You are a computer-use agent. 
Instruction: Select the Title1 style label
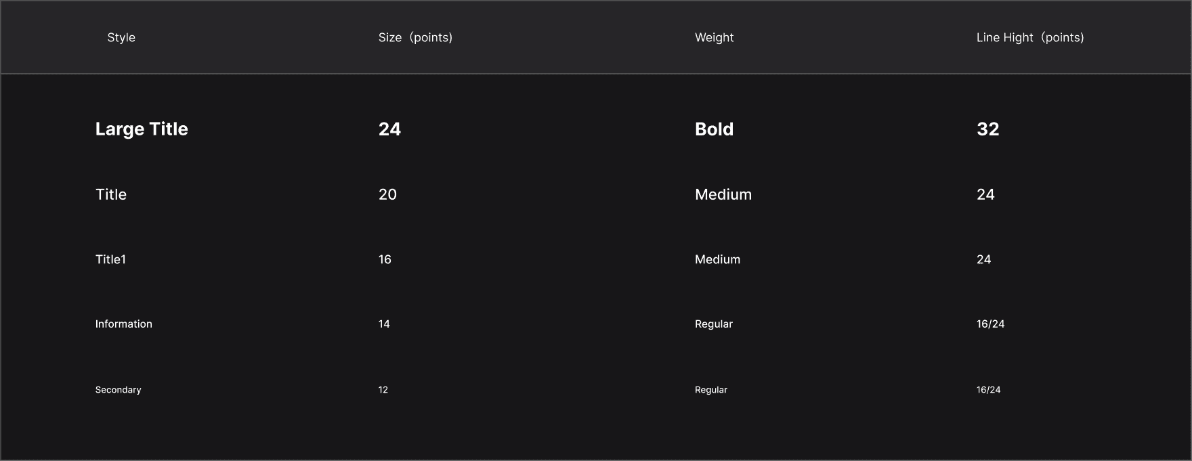coord(110,259)
